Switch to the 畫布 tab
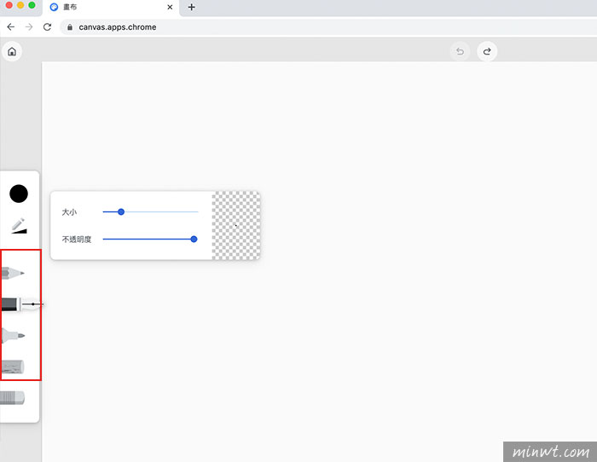Viewport: 597px width, 462px height. 110,7
